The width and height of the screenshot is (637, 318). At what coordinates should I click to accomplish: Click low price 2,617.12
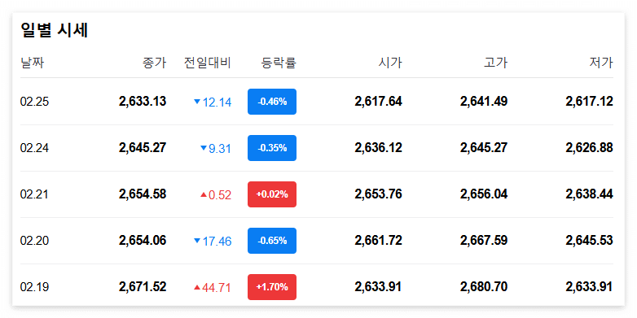[x=590, y=102]
